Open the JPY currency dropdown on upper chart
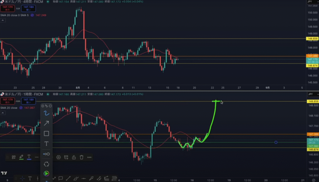 tap(313, 2)
